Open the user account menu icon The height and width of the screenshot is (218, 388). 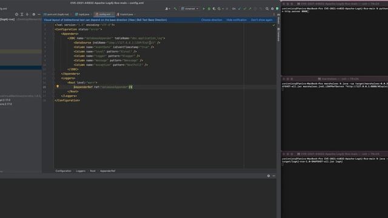coord(167,8)
